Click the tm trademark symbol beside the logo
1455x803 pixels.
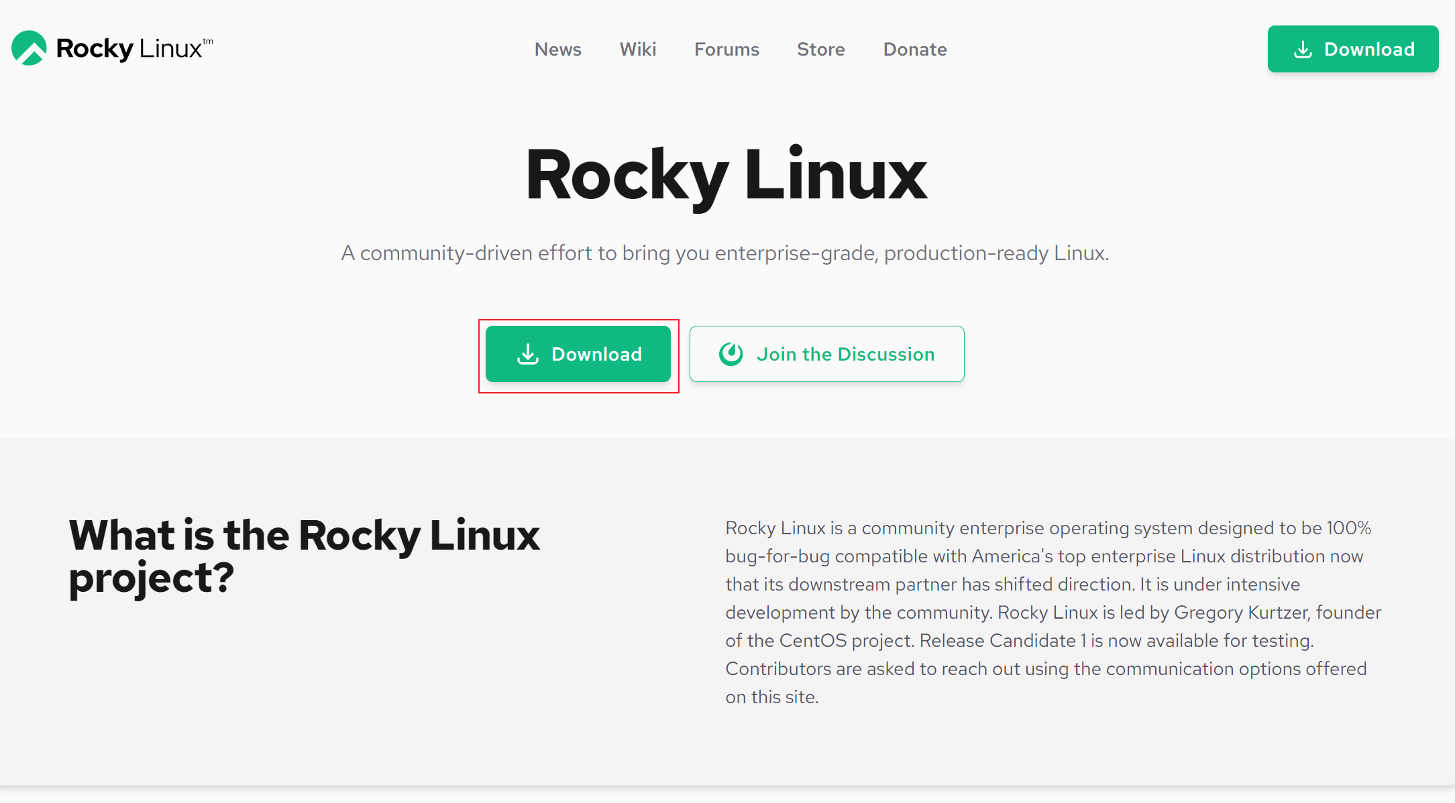point(208,41)
